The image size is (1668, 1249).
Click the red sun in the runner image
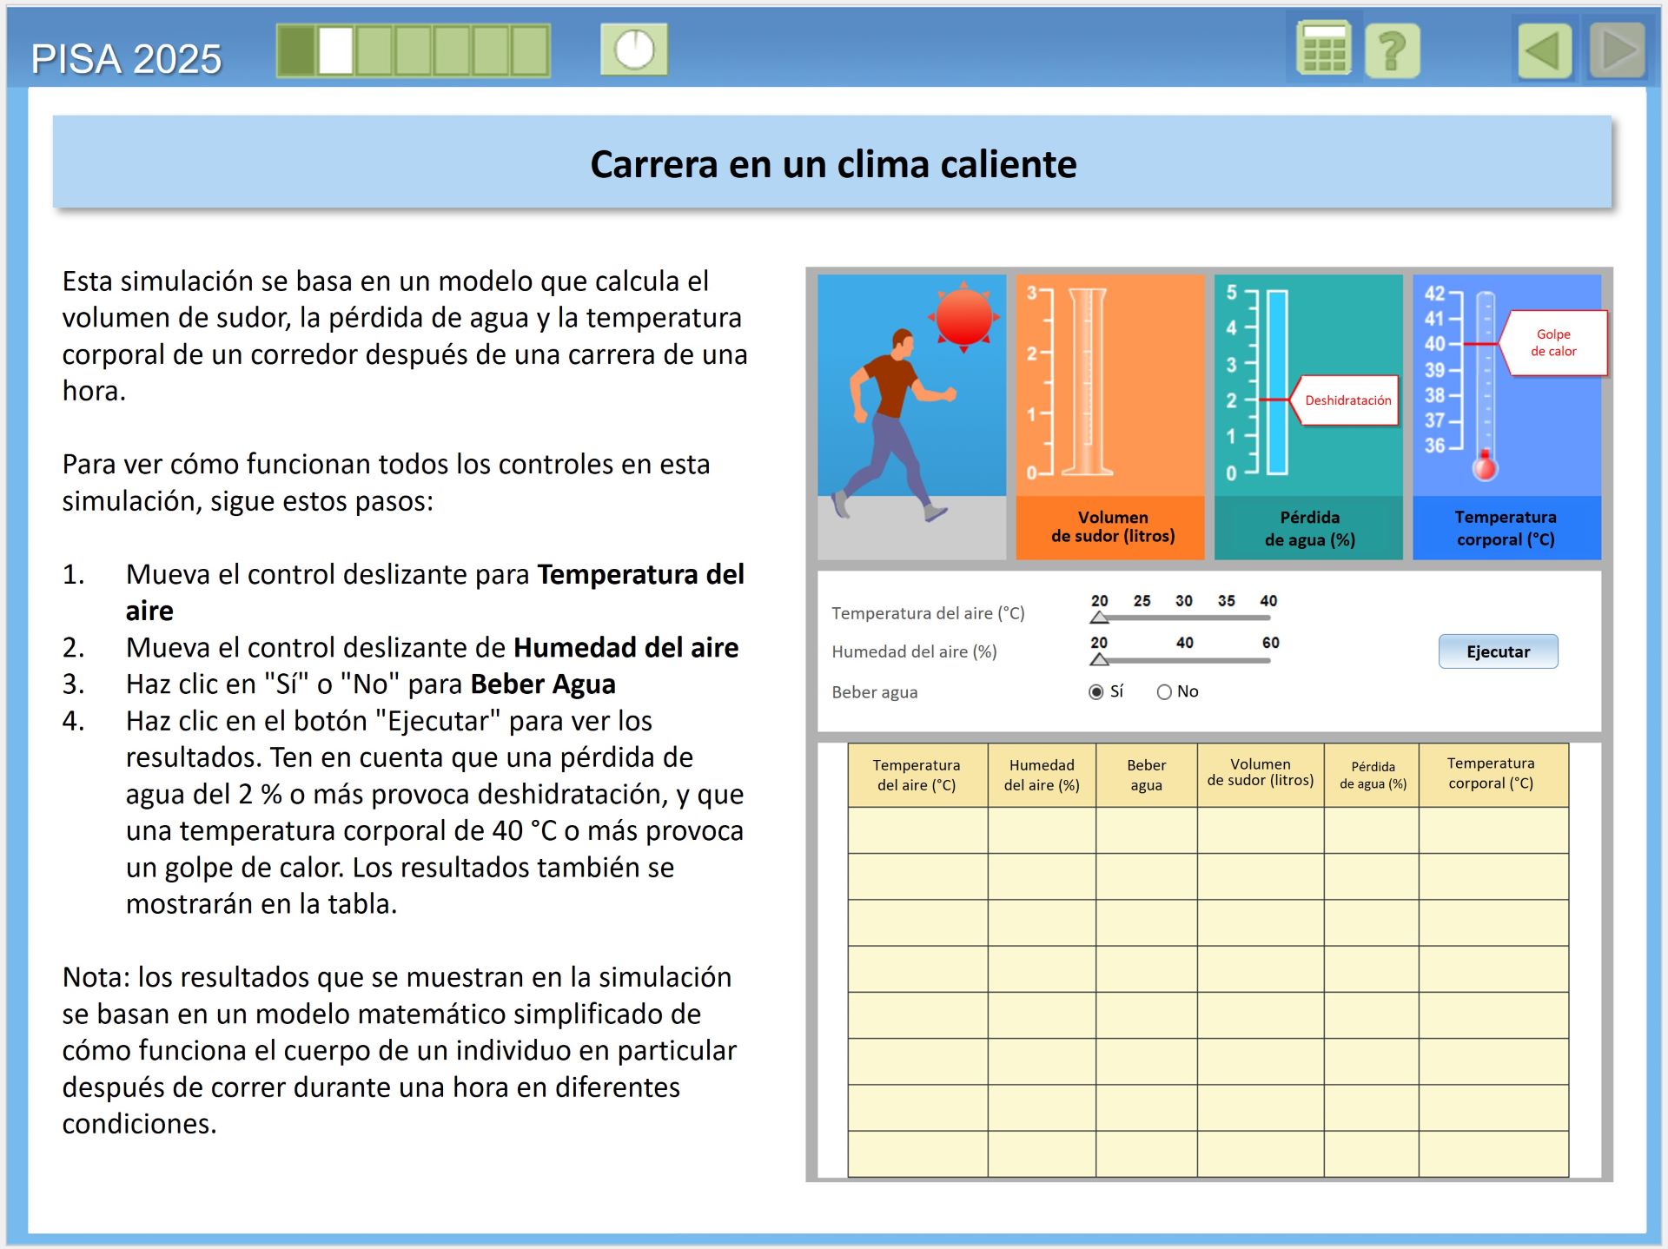(963, 317)
